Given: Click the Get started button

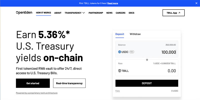Looking at the screenshot, I should 33,83.
